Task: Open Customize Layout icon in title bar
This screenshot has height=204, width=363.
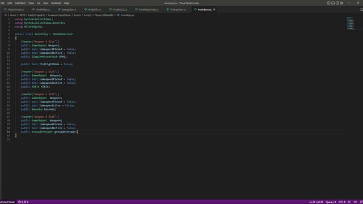Action: tap(341, 3)
